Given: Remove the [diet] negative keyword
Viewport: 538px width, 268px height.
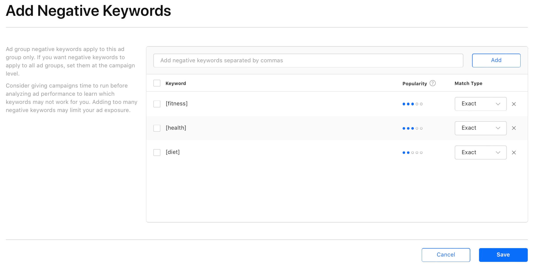Looking at the screenshot, I should [x=514, y=152].
